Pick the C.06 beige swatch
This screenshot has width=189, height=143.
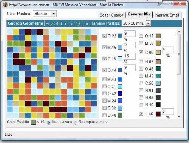[x=158, y=52]
